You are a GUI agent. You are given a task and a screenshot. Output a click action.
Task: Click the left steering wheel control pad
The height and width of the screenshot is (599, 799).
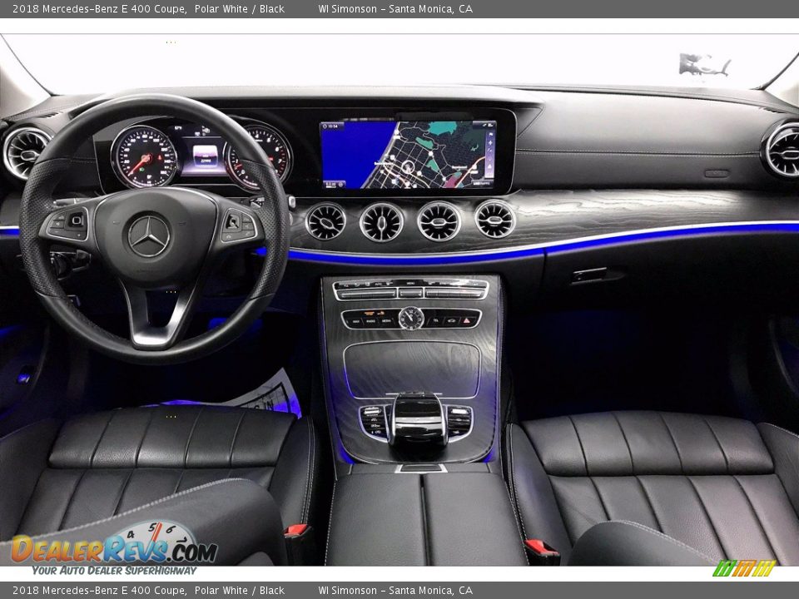[67, 224]
